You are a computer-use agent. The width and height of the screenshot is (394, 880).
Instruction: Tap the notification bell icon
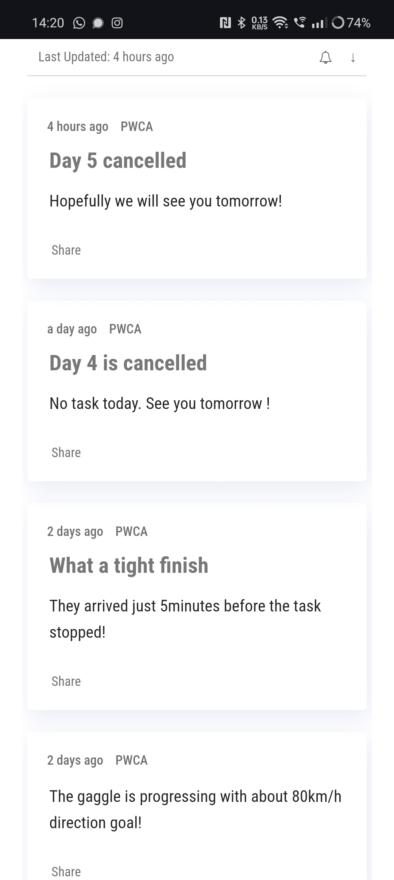[x=325, y=58]
